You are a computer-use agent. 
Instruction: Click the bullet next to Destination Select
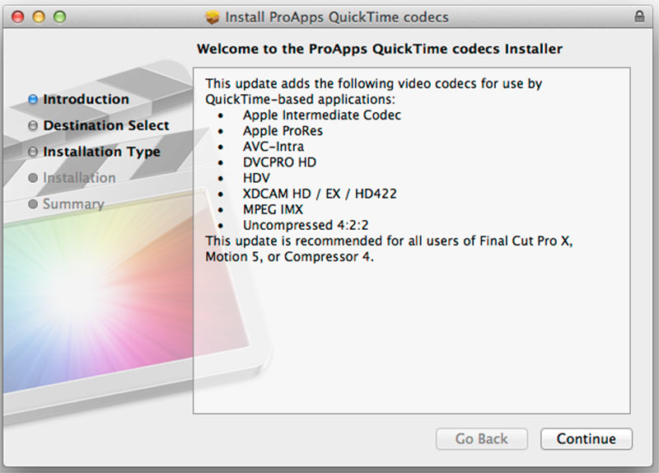pyautogui.click(x=33, y=126)
